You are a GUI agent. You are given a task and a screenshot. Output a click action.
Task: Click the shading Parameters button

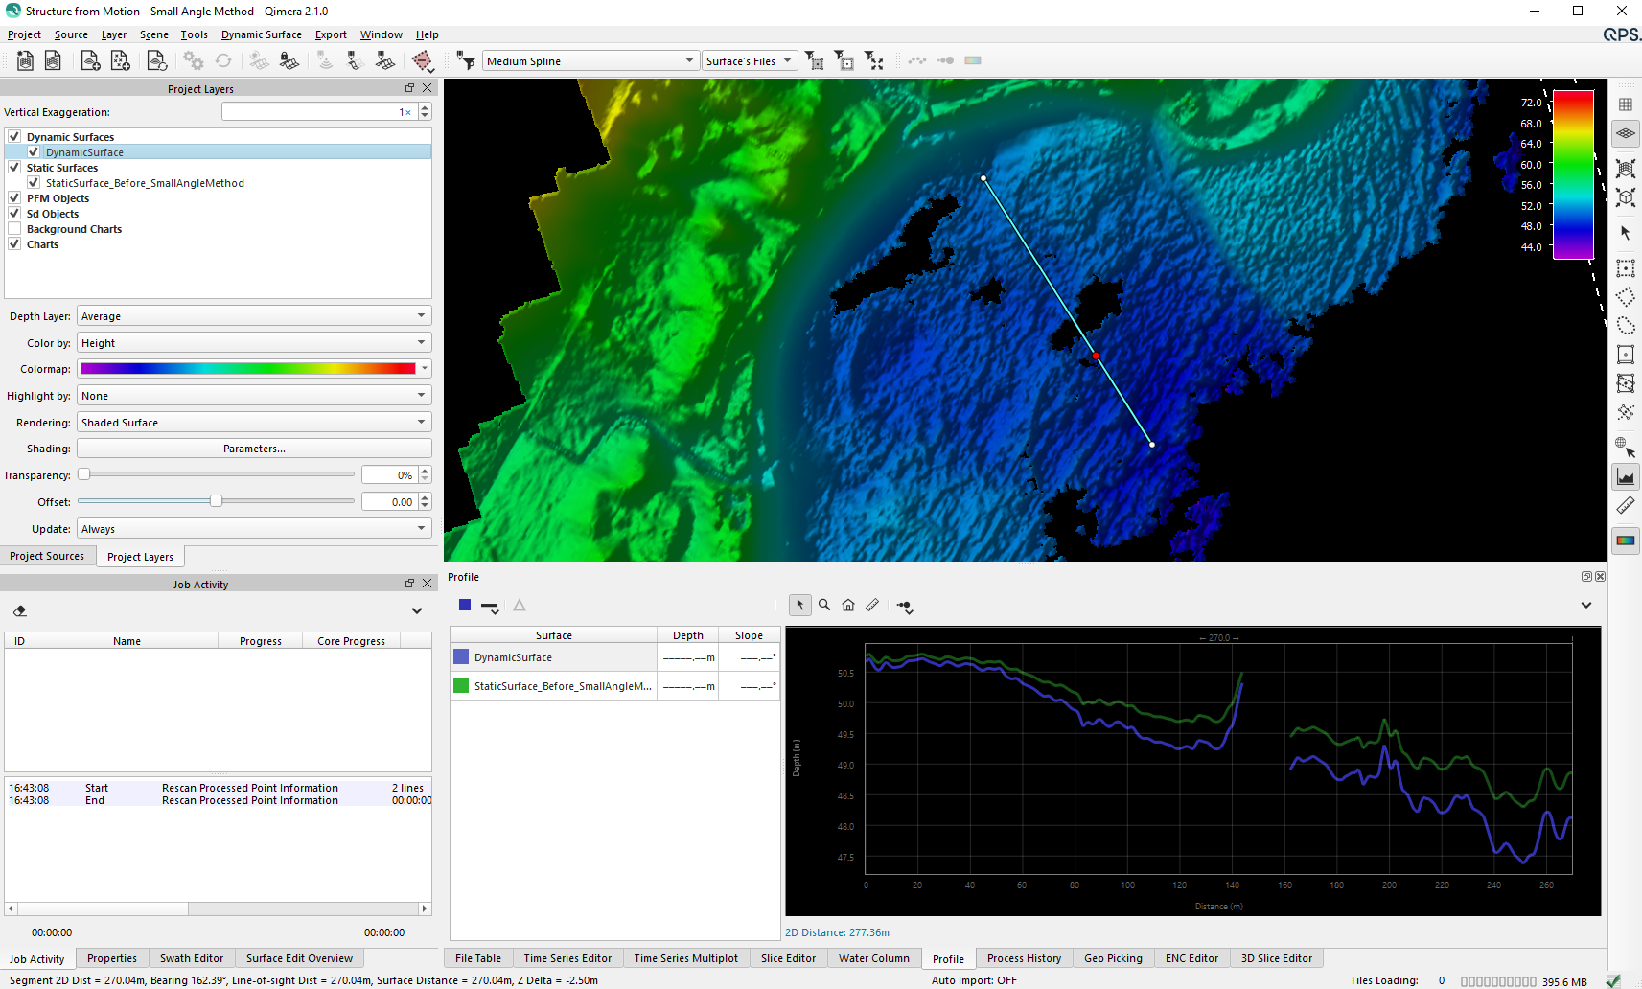point(254,448)
